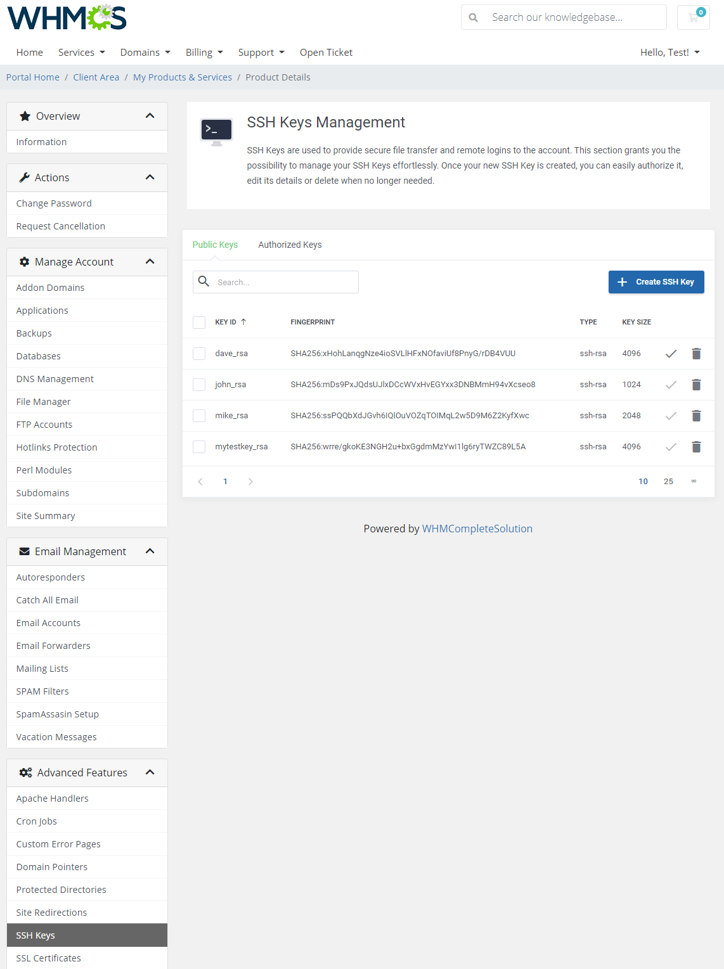The image size is (724, 969).
Task: Click the WHMCS logo
Action: click(x=66, y=18)
